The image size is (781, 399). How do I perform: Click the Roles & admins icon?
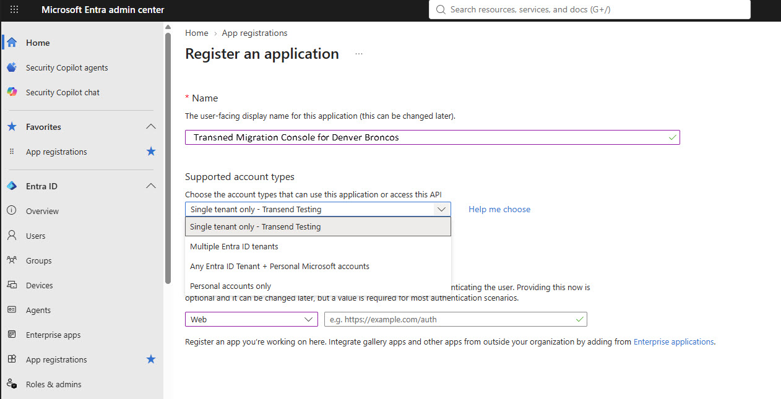12,384
